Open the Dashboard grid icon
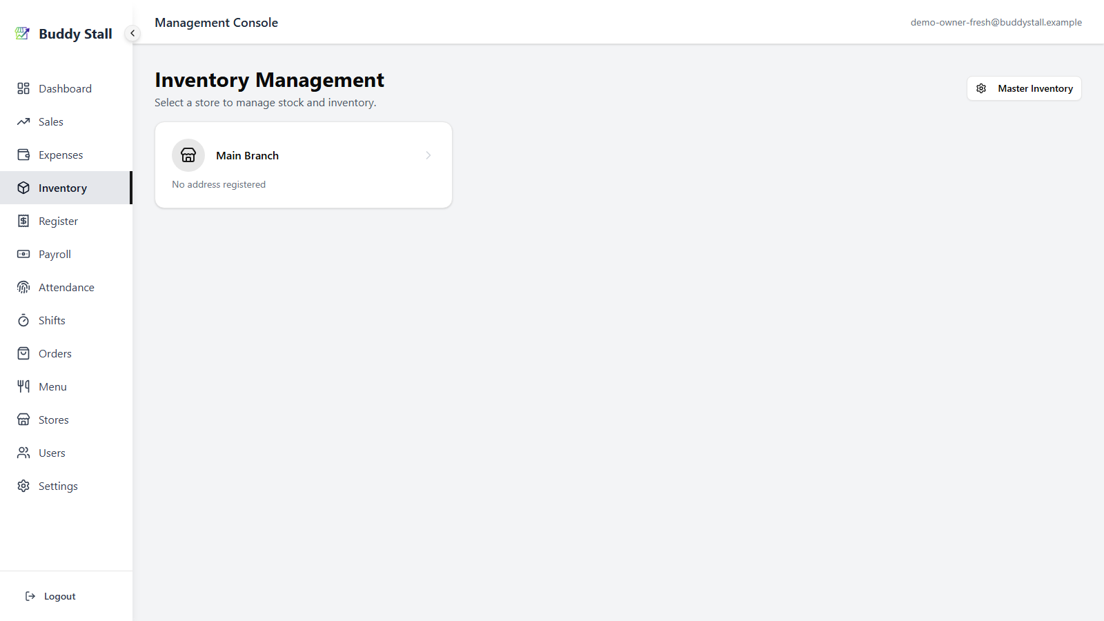1104x621 pixels. [x=23, y=88]
